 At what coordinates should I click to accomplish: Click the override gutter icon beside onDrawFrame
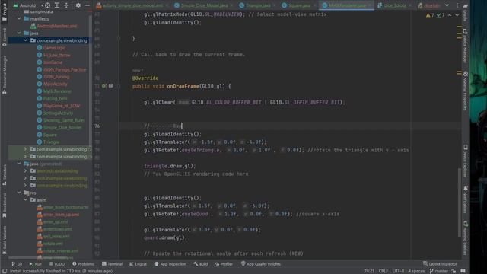[x=104, y=86]
